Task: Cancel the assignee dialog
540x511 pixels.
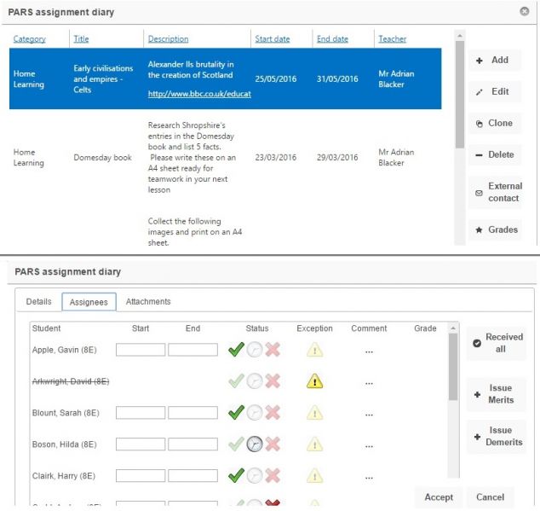Action: pyautogui.click(x=490, y=497)
